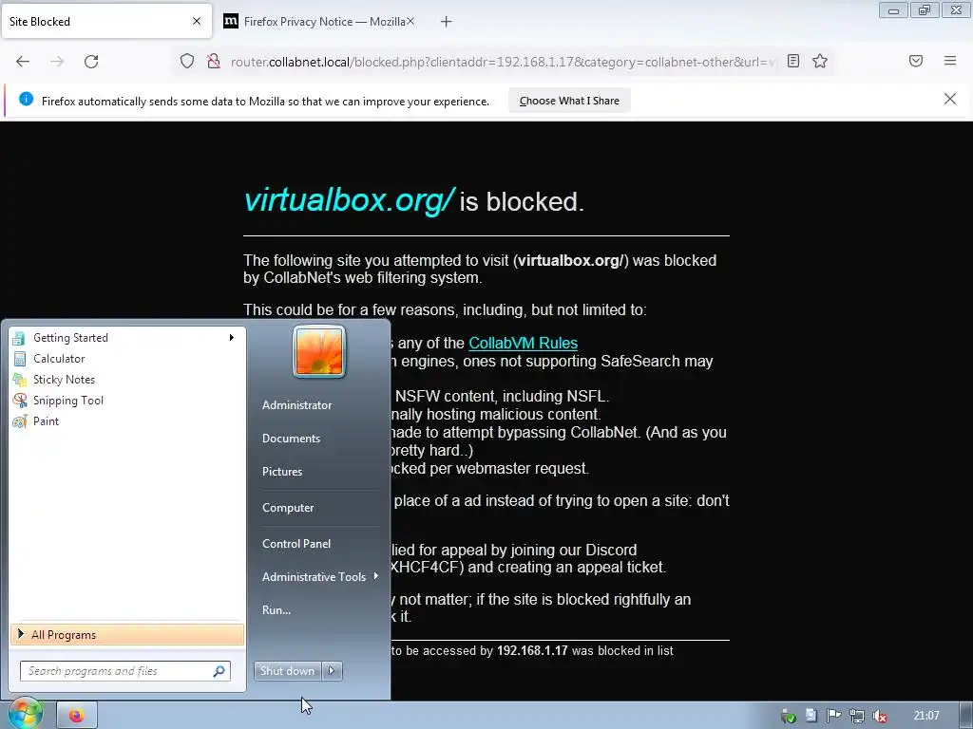Open the Firefox hamburger menu
Image resolution: width=973 pixels, height=729 pixels.
pos(950,61)
